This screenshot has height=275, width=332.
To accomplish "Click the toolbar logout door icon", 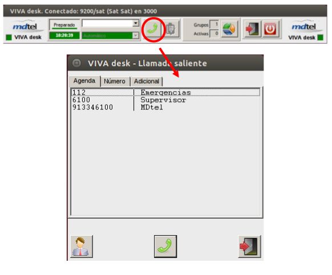I will click(x=252, y=29).
